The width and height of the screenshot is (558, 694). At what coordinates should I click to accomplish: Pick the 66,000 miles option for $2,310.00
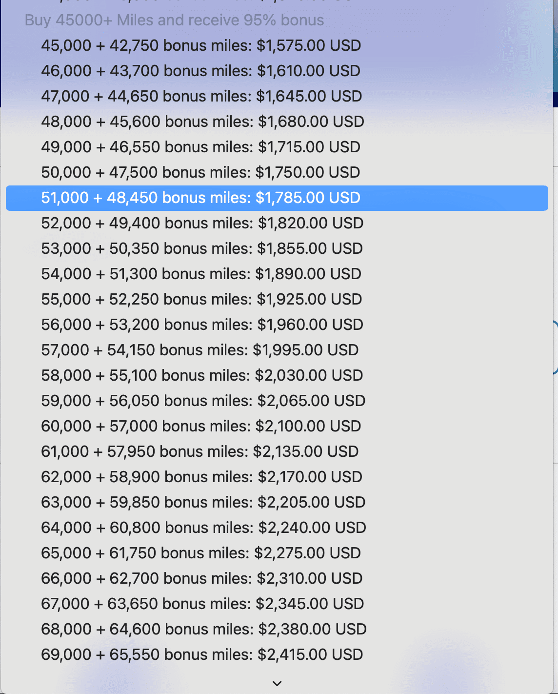201,578
